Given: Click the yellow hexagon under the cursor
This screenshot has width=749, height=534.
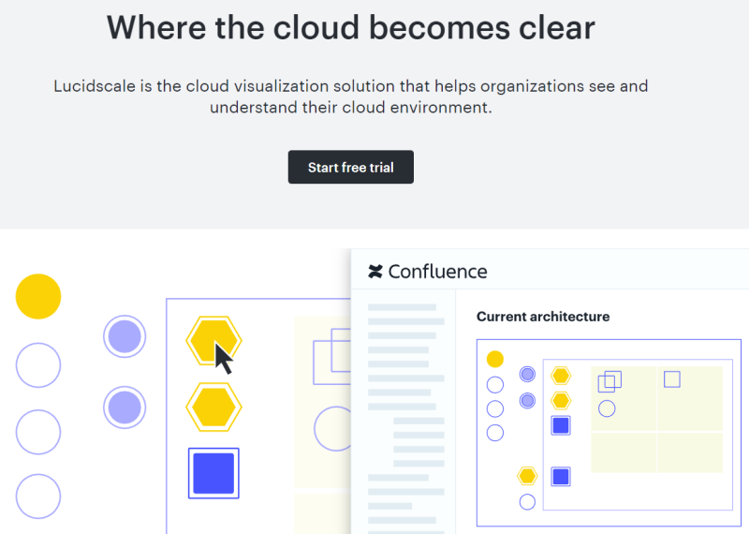Looking at the screenshot, I should (213, 340).
